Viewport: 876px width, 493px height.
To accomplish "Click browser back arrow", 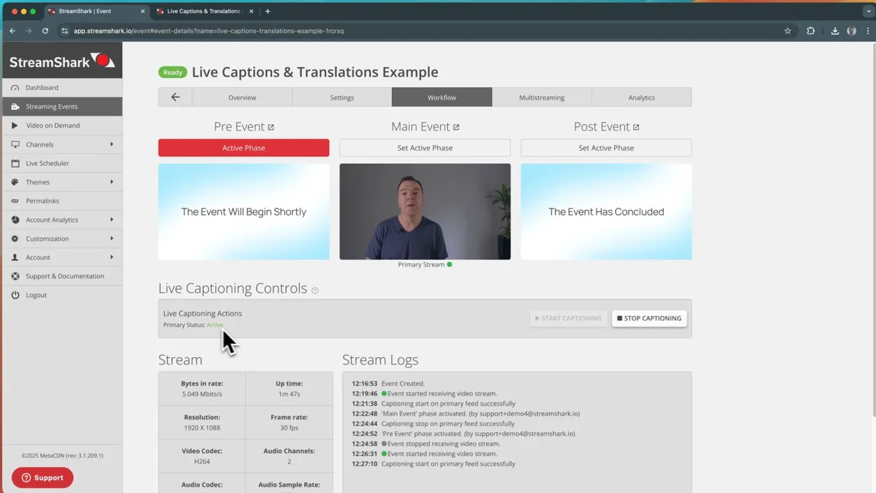I will tap(13, 31).
